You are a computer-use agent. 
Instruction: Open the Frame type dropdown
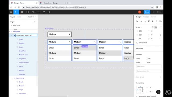[139, 27]
